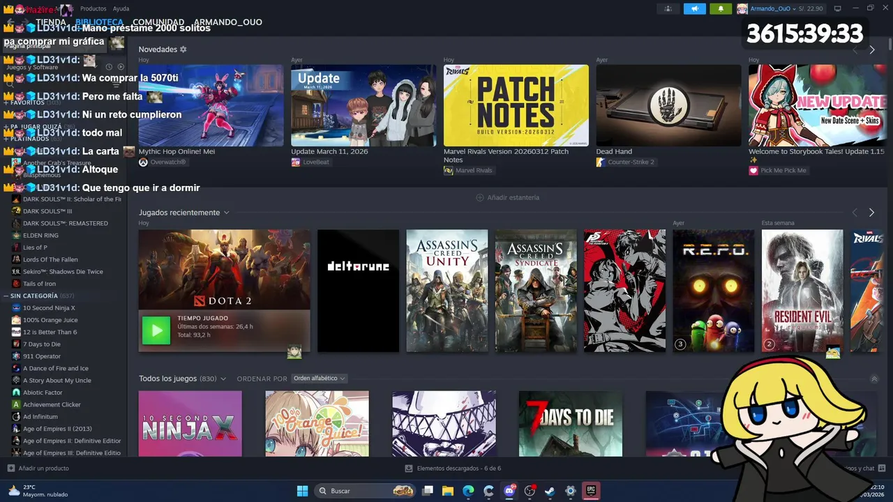Click friend avatar on Resident Evil card

(x=833, y=351)
